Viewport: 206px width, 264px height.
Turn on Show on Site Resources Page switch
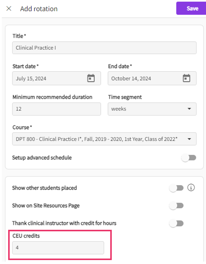(x=176, y=206)
